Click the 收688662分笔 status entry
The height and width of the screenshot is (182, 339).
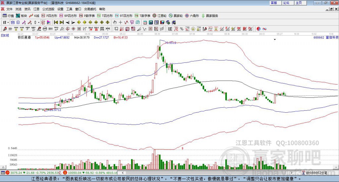(x=315, y=173)
